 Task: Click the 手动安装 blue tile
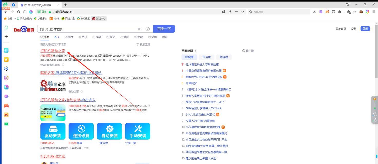pyautogui.click(x=138, y=131)
